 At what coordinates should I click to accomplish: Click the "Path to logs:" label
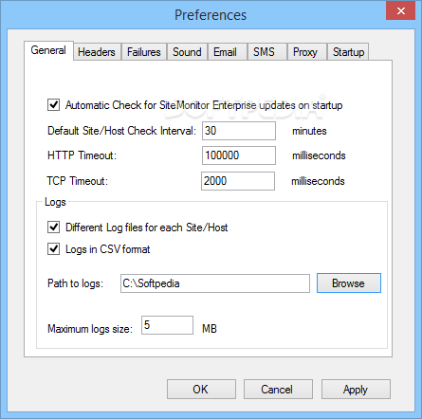pyautogui.click(x=75, y=283)
